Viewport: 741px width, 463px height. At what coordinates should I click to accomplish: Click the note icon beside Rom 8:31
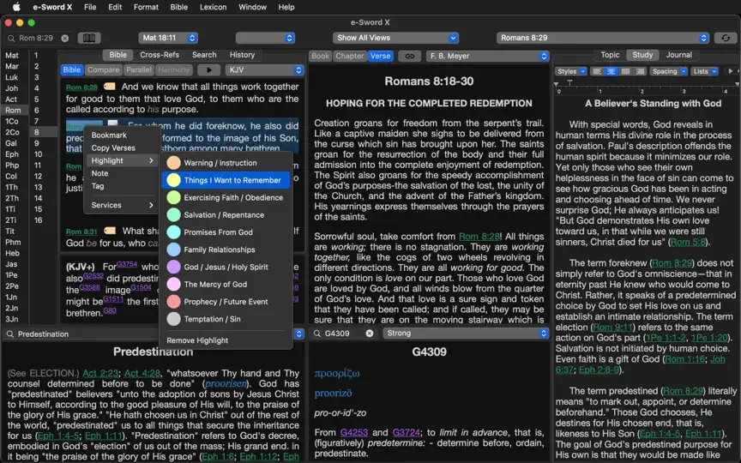(x=110, y=231)
